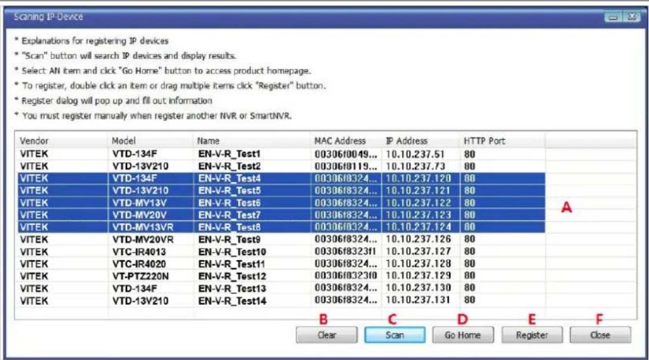Click IP address 10.10.237.121
The width and height of the screenshot is (649, 360).
pyautogui.click(x=419, y=191)
